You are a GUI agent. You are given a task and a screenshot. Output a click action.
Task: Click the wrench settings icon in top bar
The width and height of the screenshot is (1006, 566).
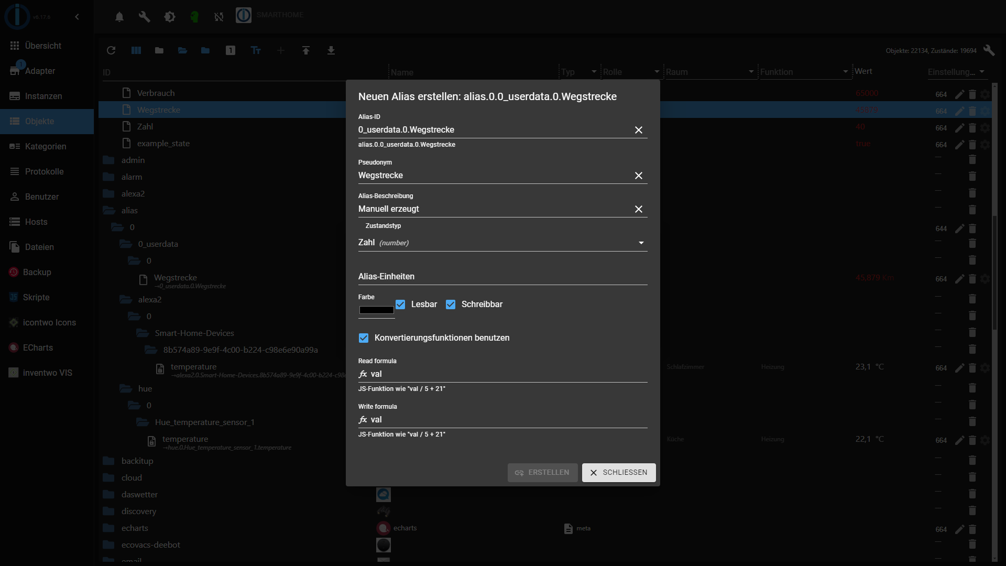[145, 17]
